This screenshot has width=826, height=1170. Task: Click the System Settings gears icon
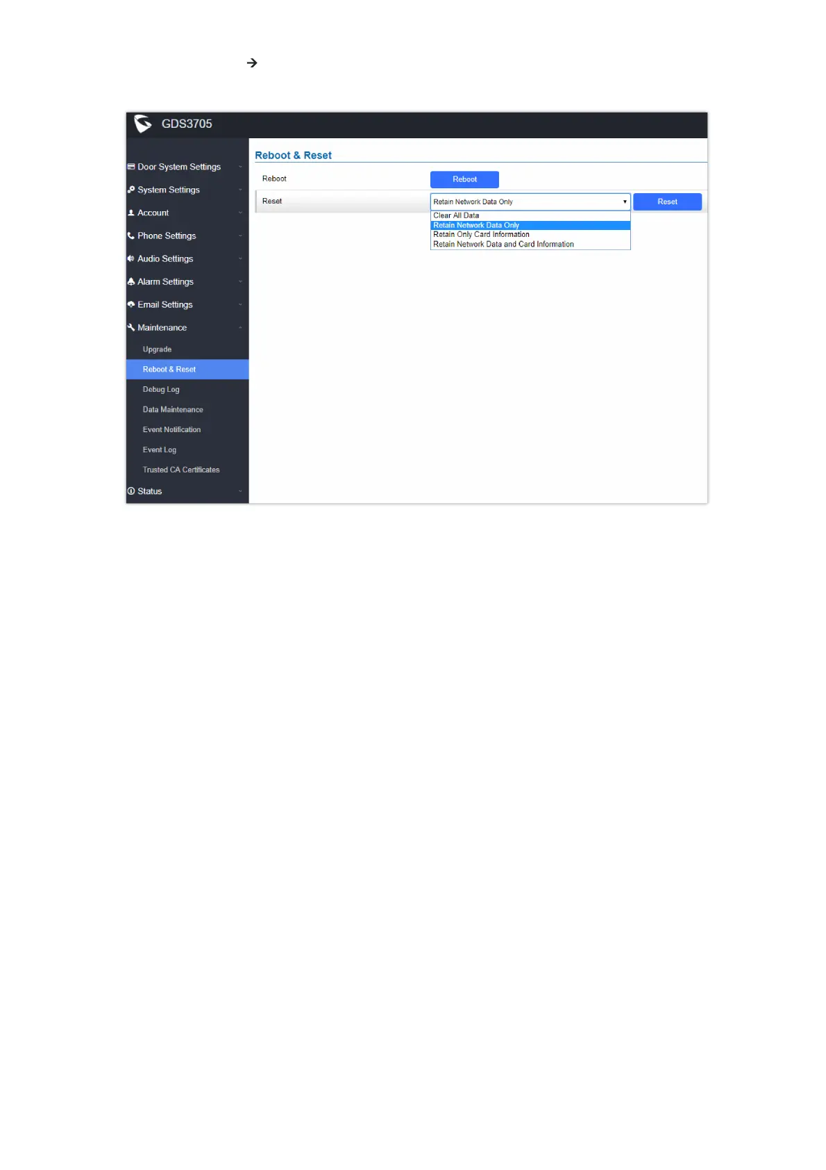pos(131,190)
